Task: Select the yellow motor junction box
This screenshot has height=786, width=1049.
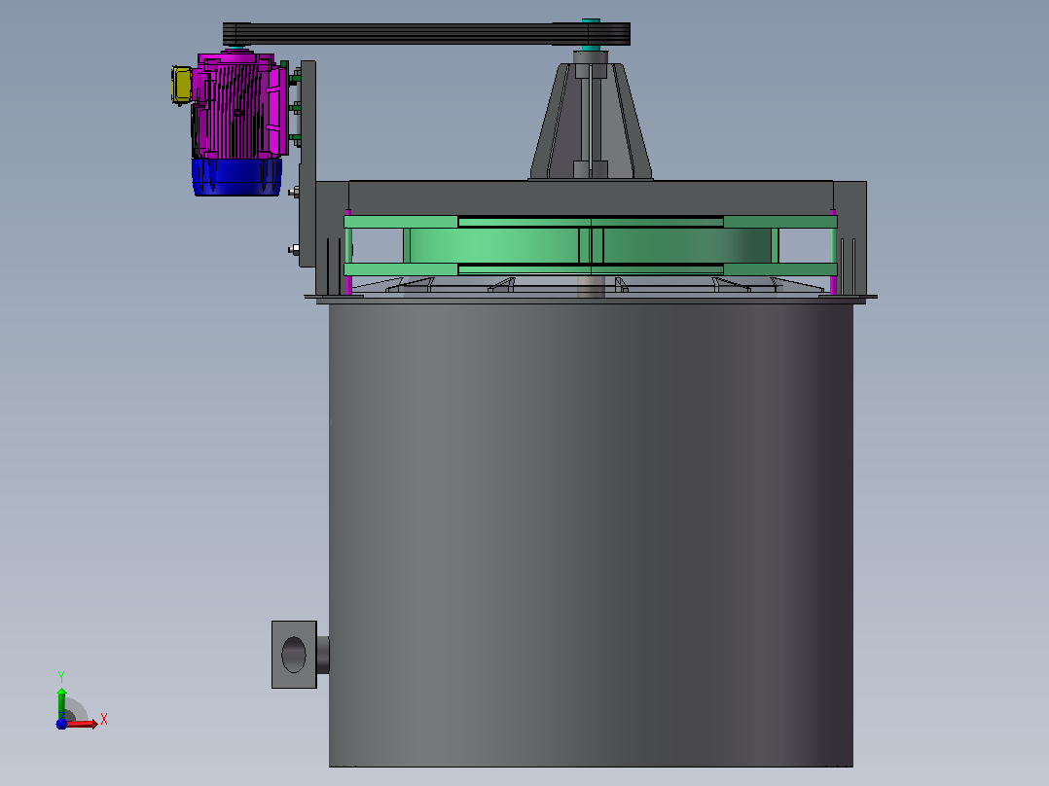Action: pos(181,85)
